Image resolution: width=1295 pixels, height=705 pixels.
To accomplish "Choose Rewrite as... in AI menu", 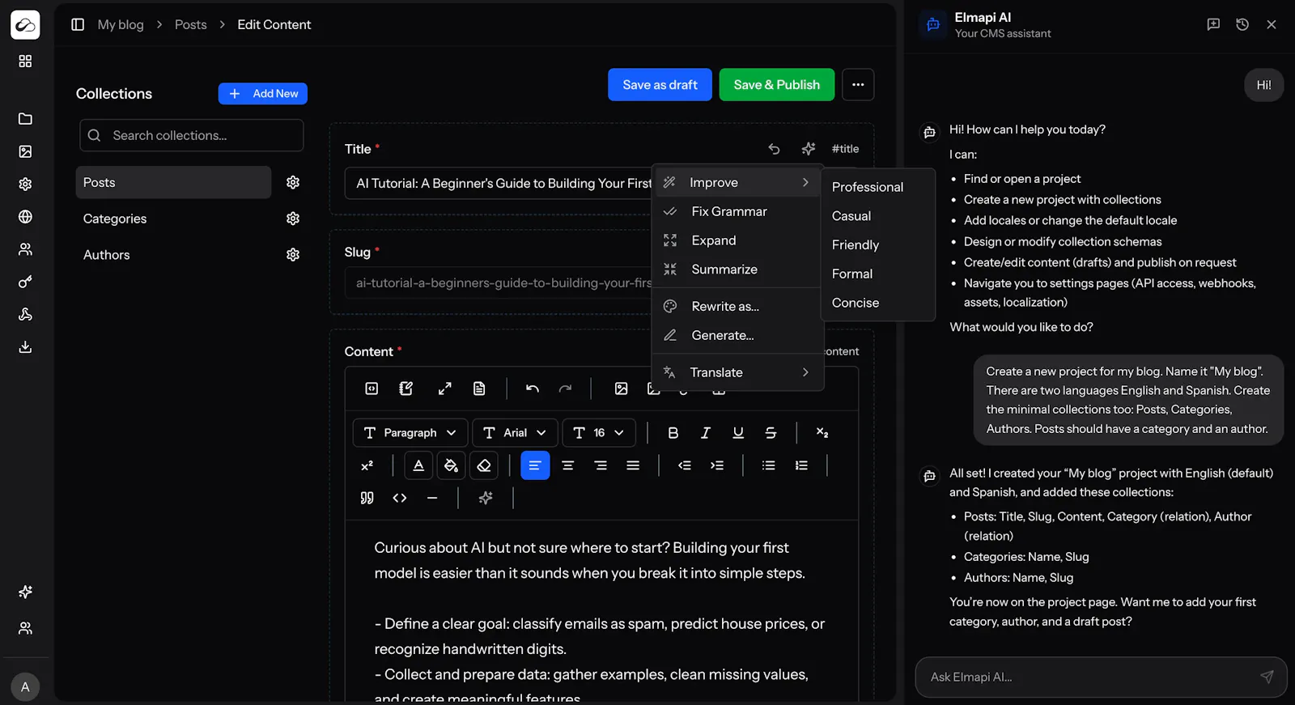I will tap(737, 307).
